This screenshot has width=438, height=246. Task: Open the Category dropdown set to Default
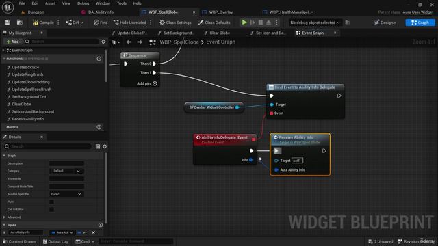[66, 171]
